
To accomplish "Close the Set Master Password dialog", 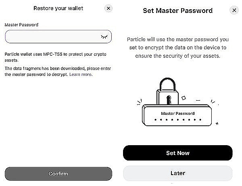I will [234, 11].
